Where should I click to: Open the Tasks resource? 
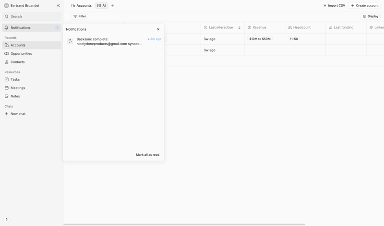pyautogui.click(x=15, y=79)
